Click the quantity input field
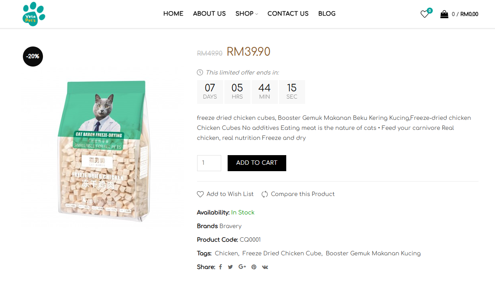 pos(209,163)
